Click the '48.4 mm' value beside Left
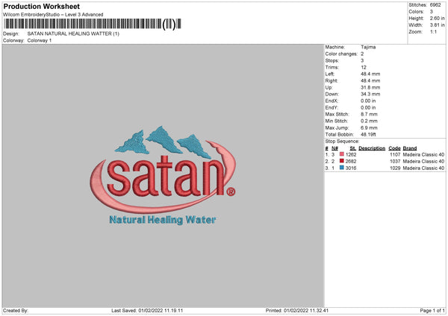Viewport: 448px width, 316px height. pyautogui.click(x=370, y=74)
